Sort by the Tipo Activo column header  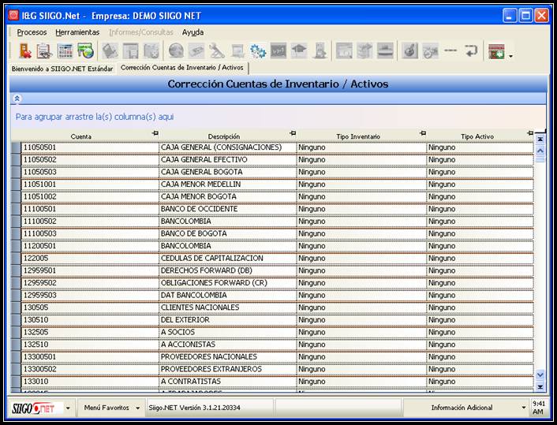tap(477, 137)
